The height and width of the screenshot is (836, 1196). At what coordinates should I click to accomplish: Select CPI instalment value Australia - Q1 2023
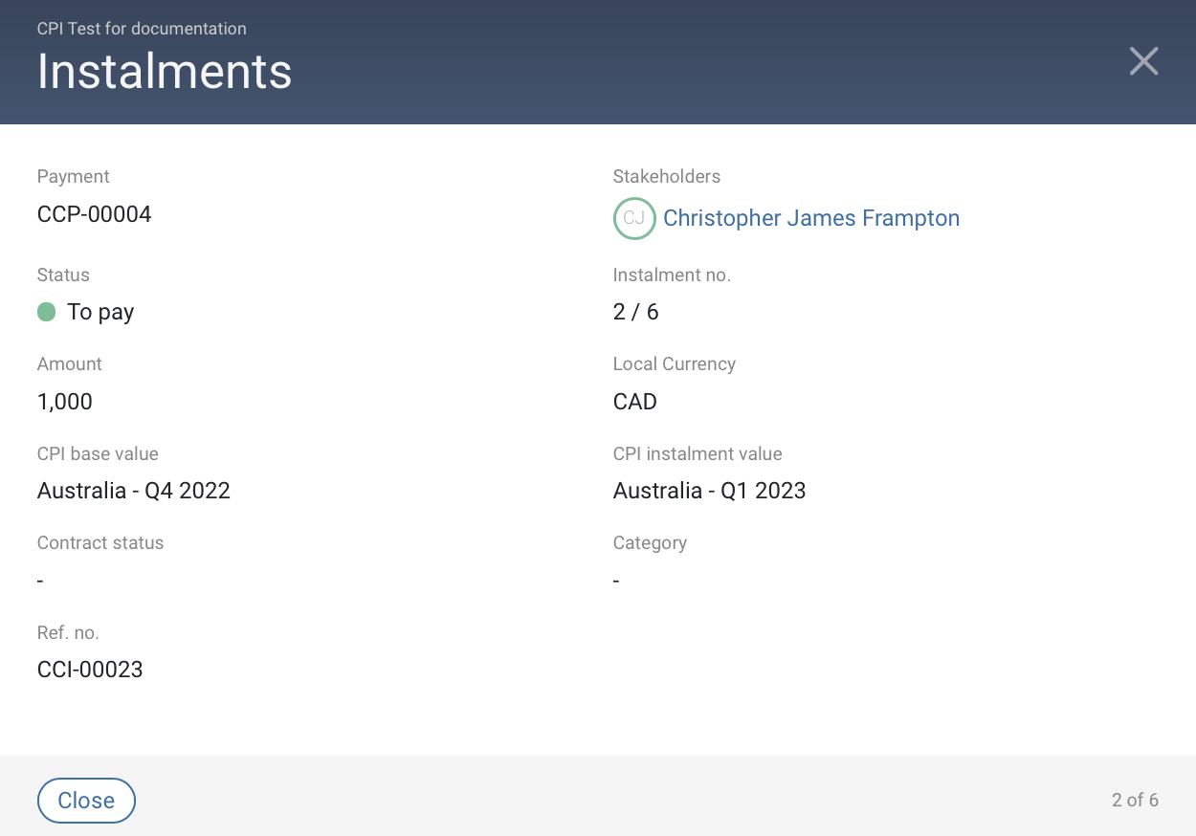[x=709, y=490]
